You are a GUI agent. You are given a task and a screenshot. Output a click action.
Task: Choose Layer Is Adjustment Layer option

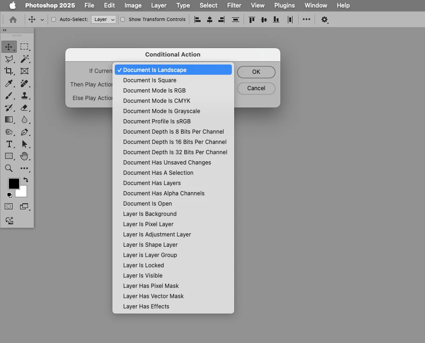pyautogui.click(x=173, y=235)
